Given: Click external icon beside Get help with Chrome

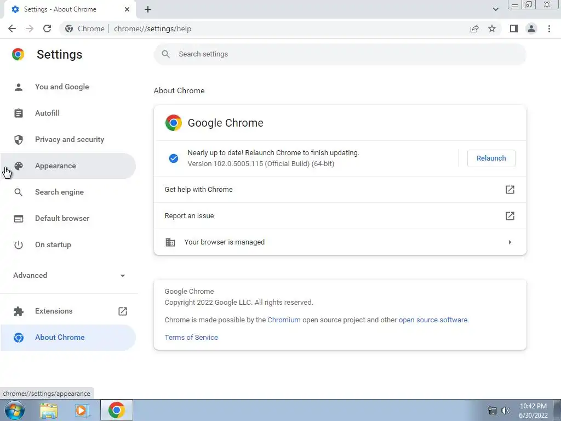Looking at the screenshot, I should point(510,189).
